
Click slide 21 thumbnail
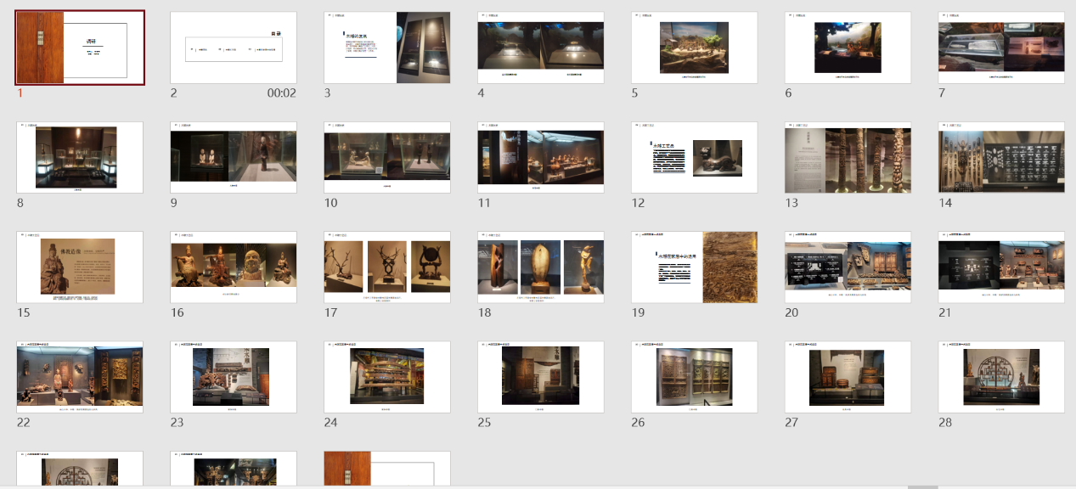(x=1001, y=267)
